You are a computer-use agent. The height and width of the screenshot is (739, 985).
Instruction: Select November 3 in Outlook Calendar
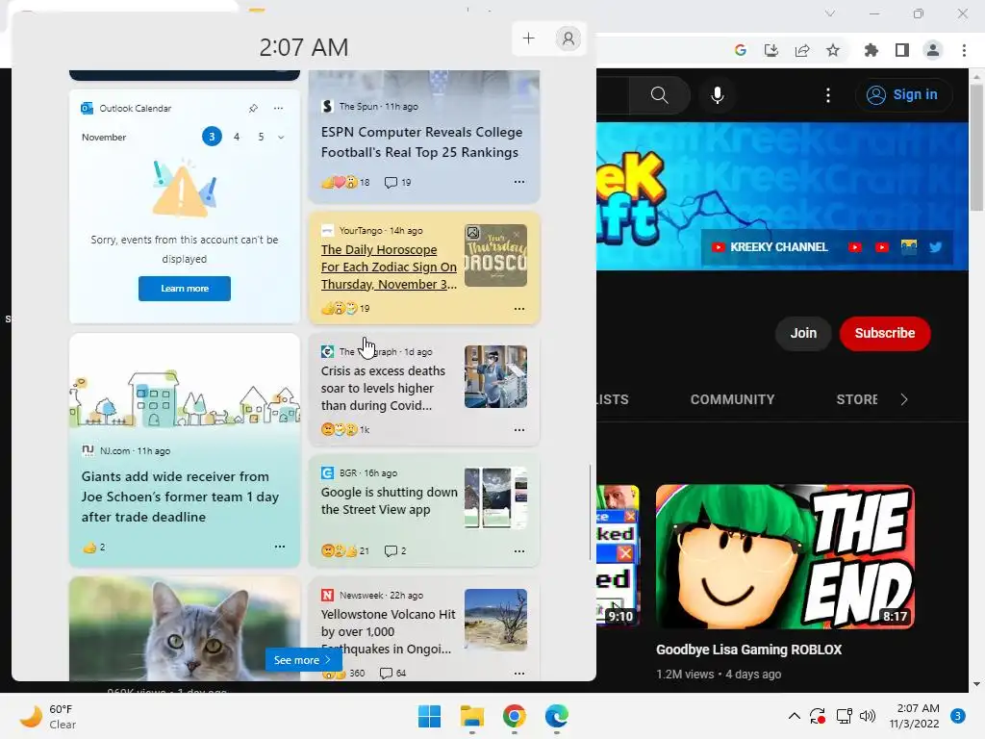[x=212, y=137]
